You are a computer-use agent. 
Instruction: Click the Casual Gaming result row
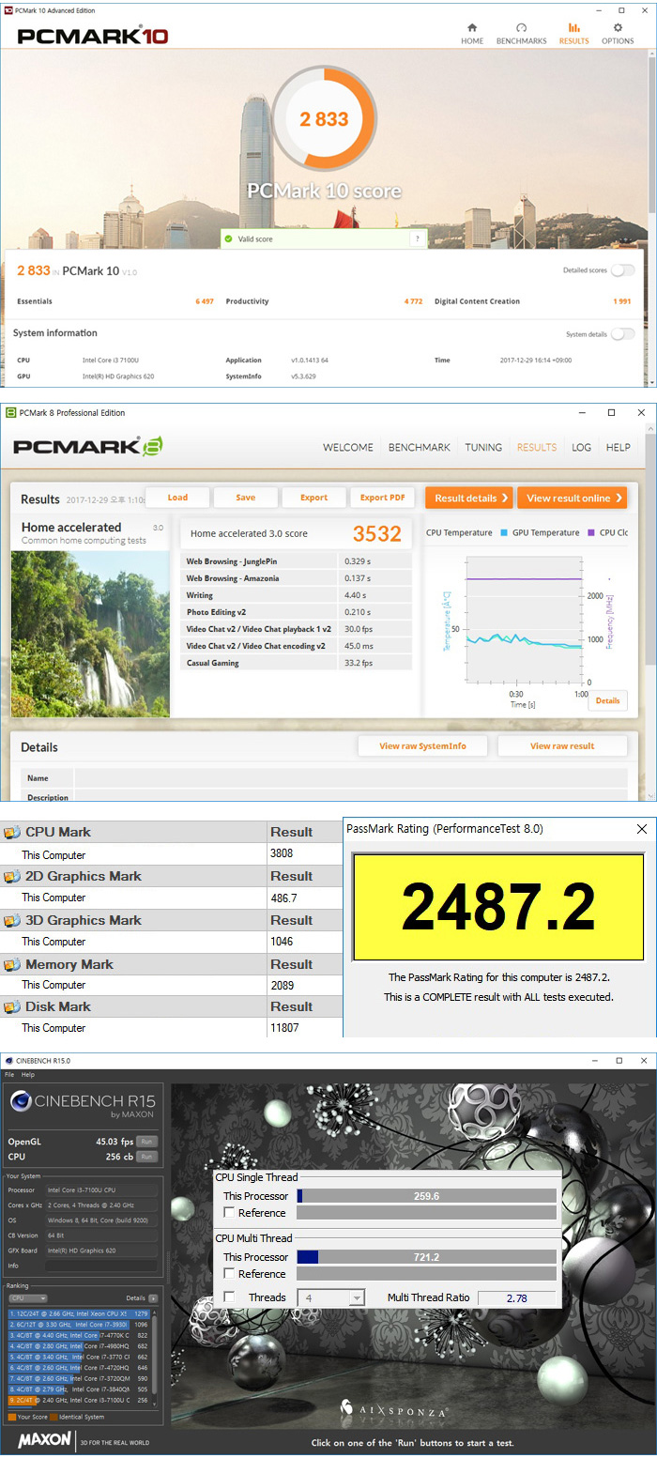(x=296, y=663)
